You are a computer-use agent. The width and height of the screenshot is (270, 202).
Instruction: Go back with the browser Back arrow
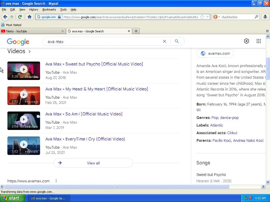tap(5, 17)
